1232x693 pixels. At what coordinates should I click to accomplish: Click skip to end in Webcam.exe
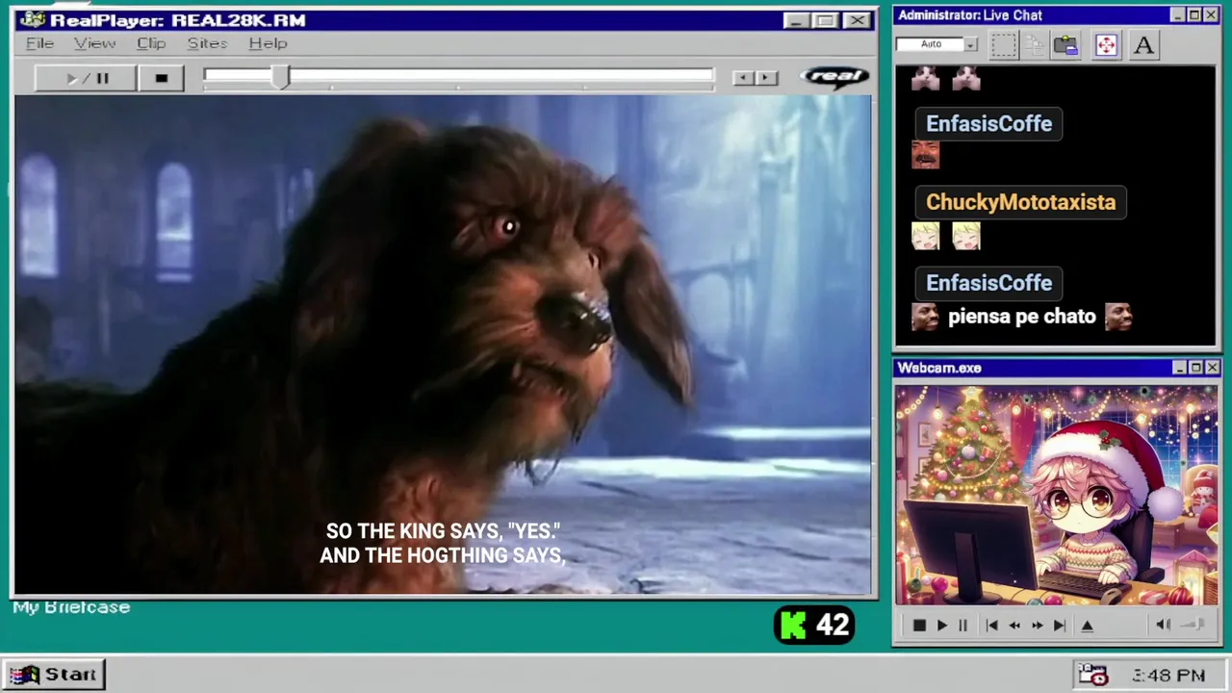(x=1059, y=626)
